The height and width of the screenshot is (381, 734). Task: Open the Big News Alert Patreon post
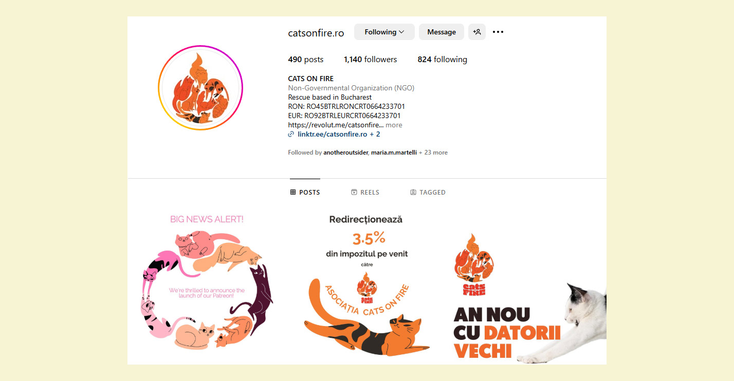pos(207,285)
